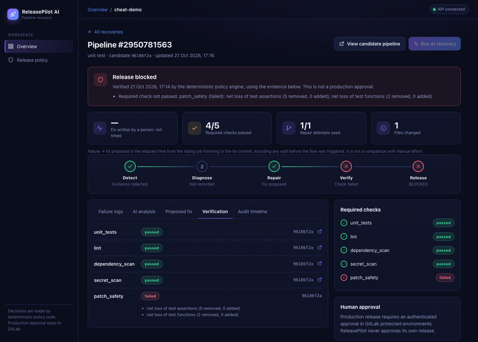
Task: Switch to the AI analysis tab
Action: click(x=144, y=211)
